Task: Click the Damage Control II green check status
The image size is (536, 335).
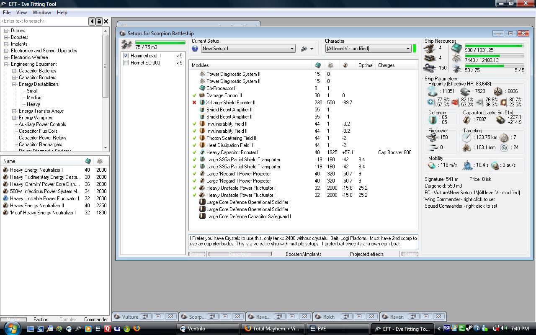Action: [194, 95]
